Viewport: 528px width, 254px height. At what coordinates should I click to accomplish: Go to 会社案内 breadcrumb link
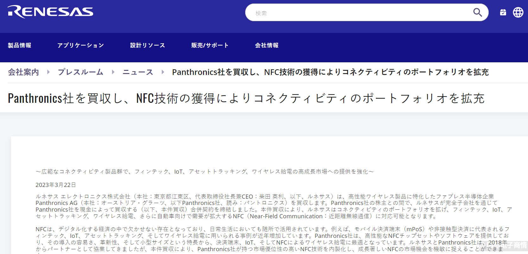[23, 72]
